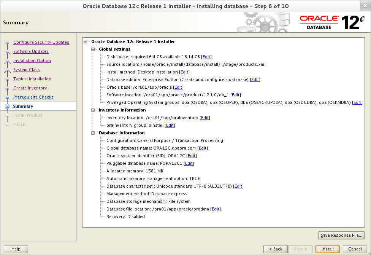Select the Configuration General Purpose row
Screen dimensions: 371x255
(165, 140)
